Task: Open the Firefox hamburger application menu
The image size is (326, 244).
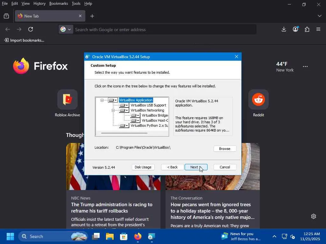Action: pos(318,30)
